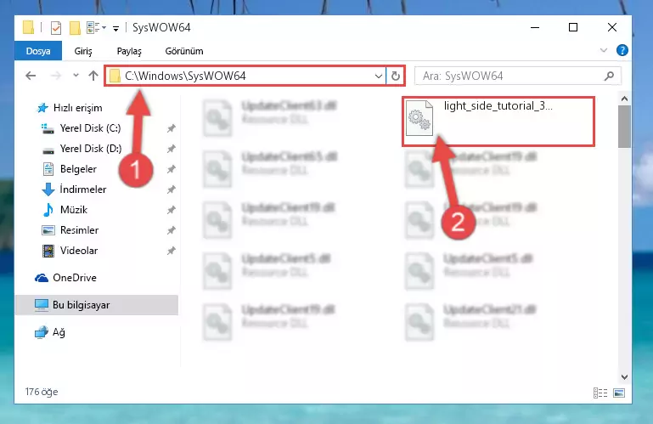
Task: Switch to the Paylaş ribbon tab
Action: (x=129, y=51)
